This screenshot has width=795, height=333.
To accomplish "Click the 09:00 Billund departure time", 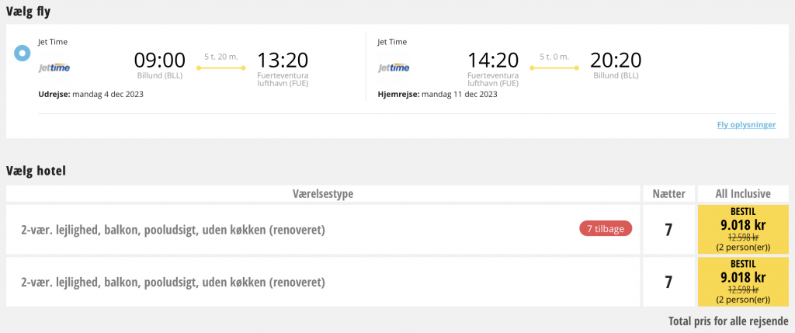I will pyautogui.click(x=160, y=61).
